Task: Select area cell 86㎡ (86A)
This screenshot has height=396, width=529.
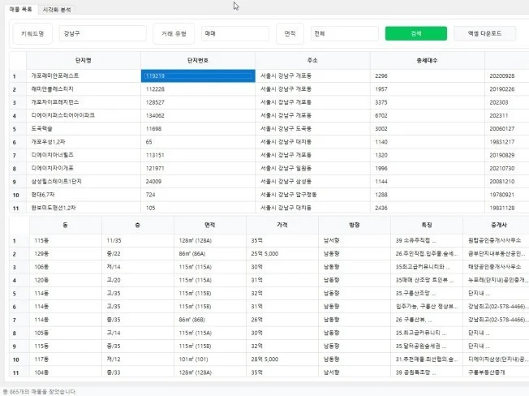Action: tap(210, 254)
